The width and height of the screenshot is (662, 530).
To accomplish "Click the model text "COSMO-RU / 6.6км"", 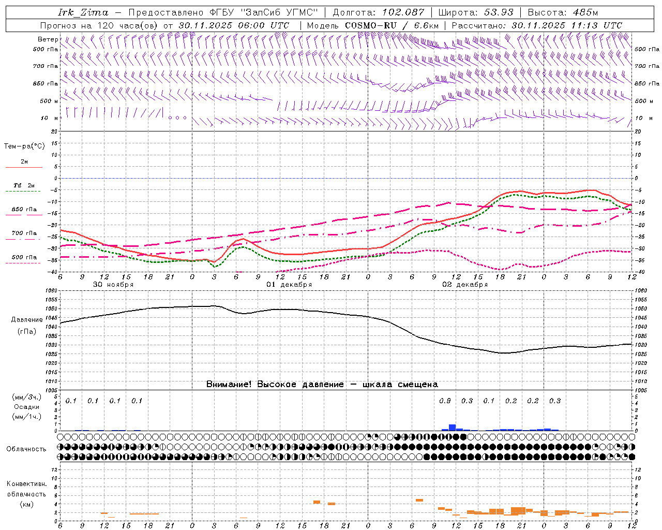I will (x=392, y=25).
